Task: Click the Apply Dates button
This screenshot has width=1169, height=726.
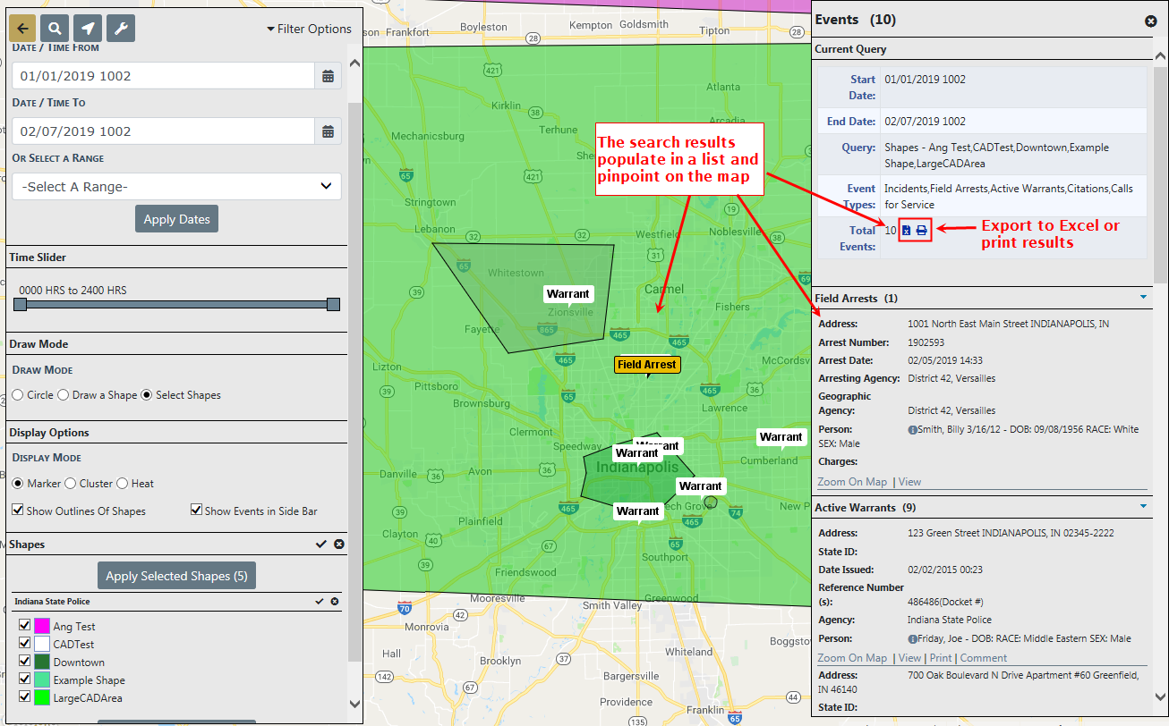Action: pos(176,219)
